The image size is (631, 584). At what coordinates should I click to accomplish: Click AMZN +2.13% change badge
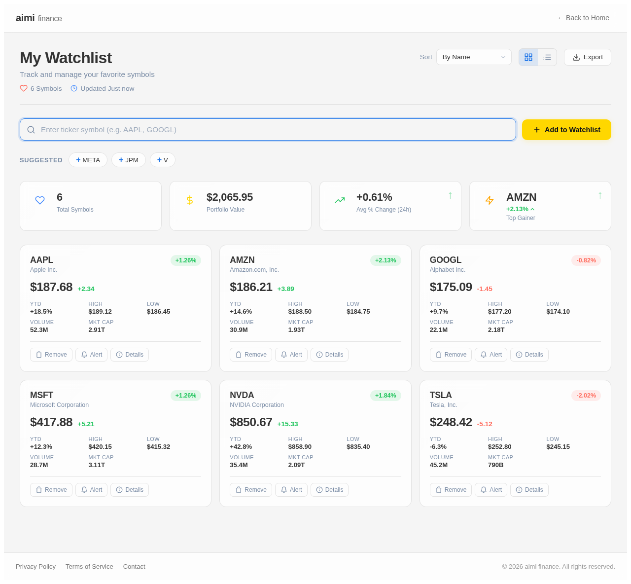[x=386, y=260]
